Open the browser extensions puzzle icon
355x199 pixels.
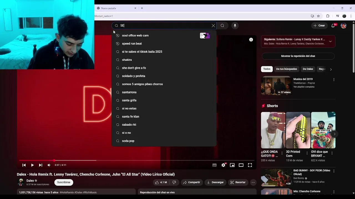[x=328, y=16]
